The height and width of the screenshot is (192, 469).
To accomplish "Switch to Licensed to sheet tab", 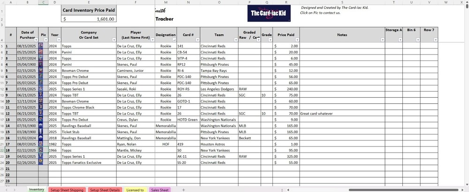I will pyautogui.click(x=135, y=190).
